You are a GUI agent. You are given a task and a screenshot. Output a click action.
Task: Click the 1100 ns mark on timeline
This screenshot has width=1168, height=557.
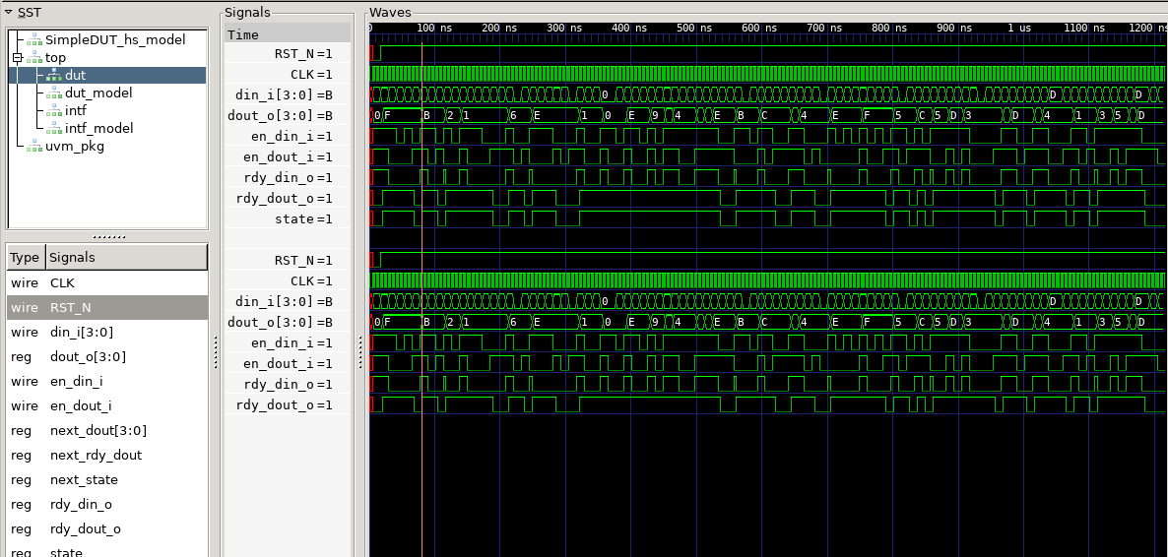pos(1084,28)
